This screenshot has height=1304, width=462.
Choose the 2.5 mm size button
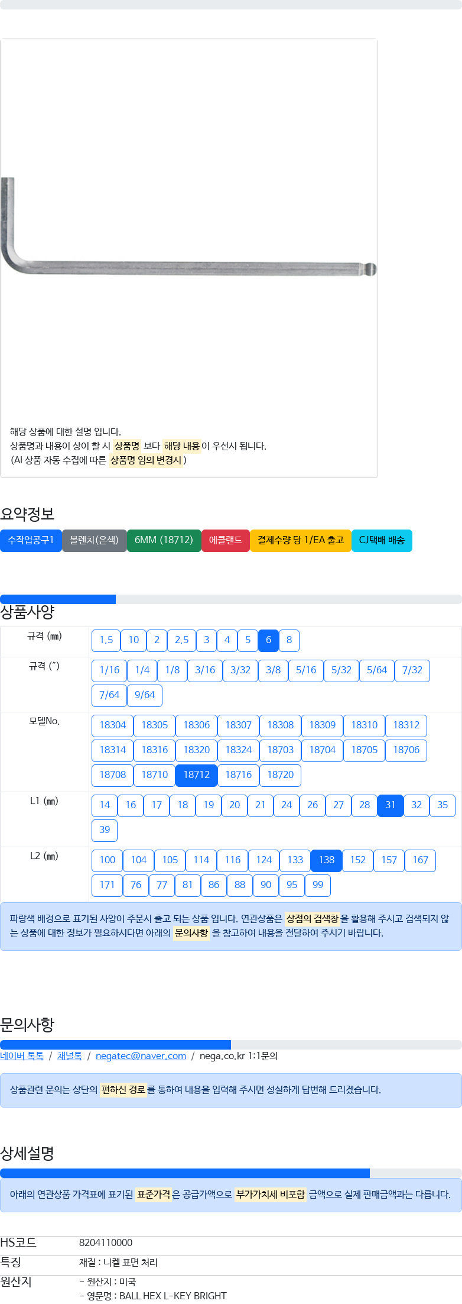click(x=181, y=640)
